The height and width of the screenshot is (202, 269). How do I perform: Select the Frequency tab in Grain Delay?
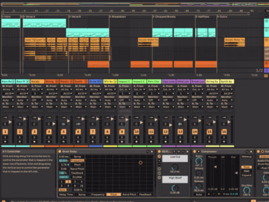pyautogui.click(x=98, y=195)
